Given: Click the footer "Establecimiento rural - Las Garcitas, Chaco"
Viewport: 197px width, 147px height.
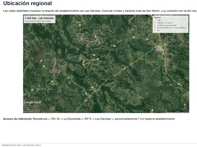Looking at the screenshot, I should 21,145.
